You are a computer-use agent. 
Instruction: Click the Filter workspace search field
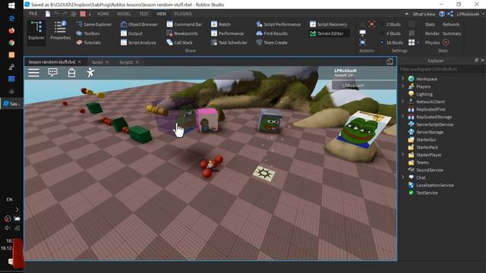click(x=441, y=69)
